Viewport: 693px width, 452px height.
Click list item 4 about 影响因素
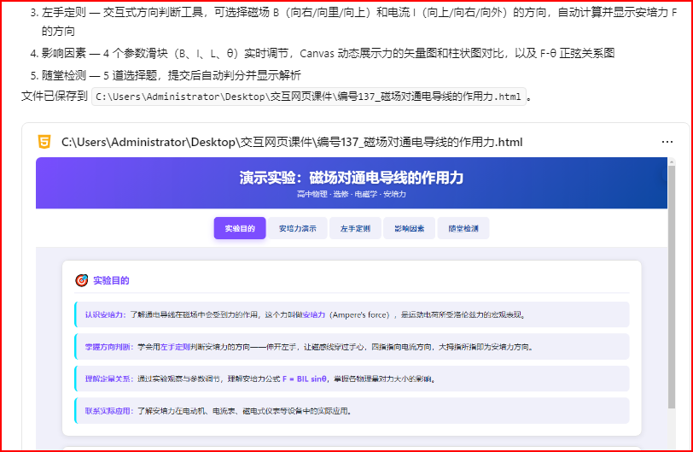pyautogui.click(x=323, y=54)
